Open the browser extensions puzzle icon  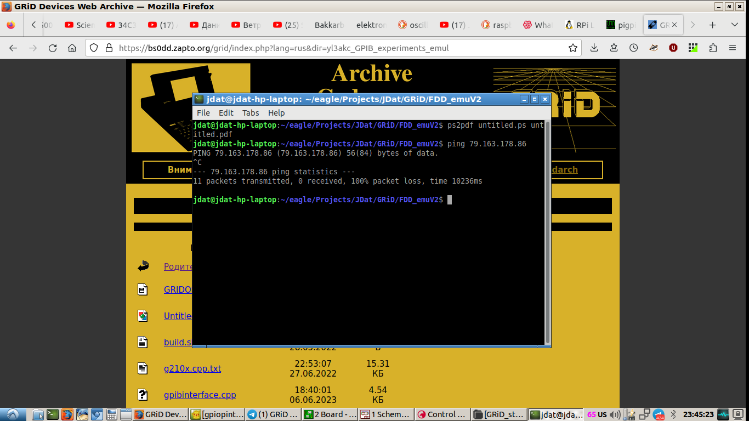coord(713,48)
